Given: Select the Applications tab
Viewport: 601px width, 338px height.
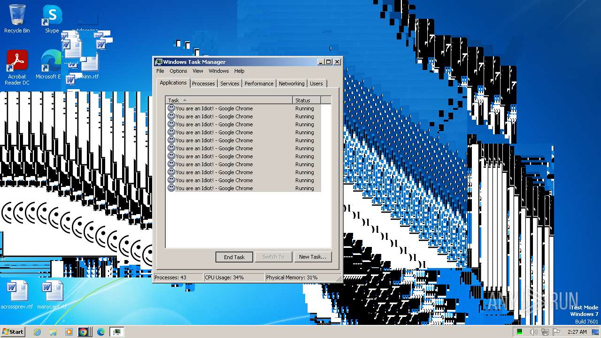Looking at the screenshot, I should click(x=173, y=83).
